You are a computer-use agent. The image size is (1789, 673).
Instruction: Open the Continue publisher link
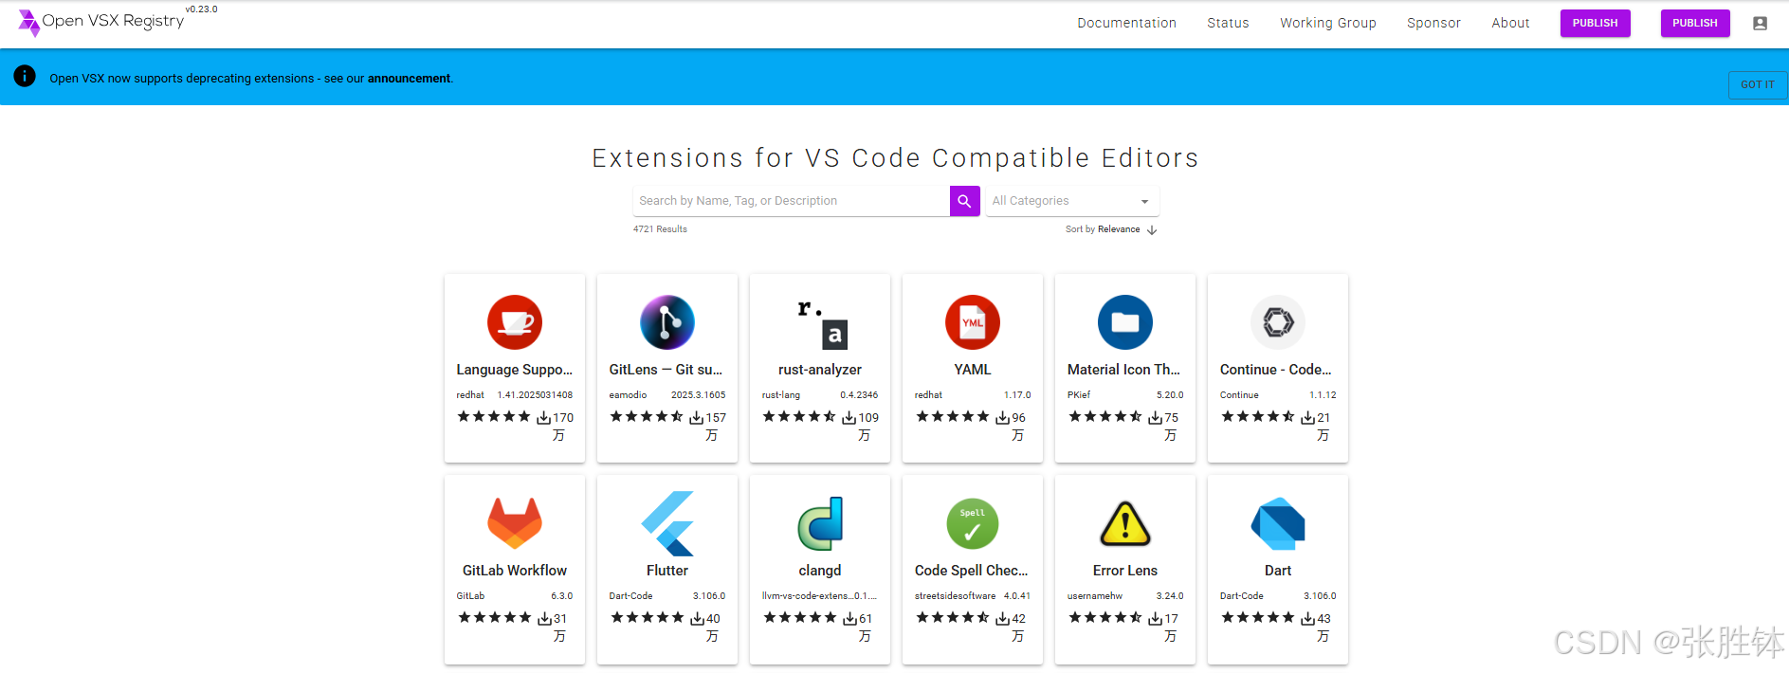1239,395
